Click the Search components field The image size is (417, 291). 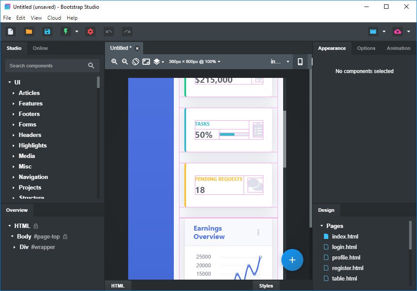(47, 66)
